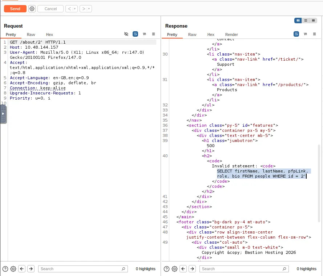Click the 500 heading text in response

[210, 146]
